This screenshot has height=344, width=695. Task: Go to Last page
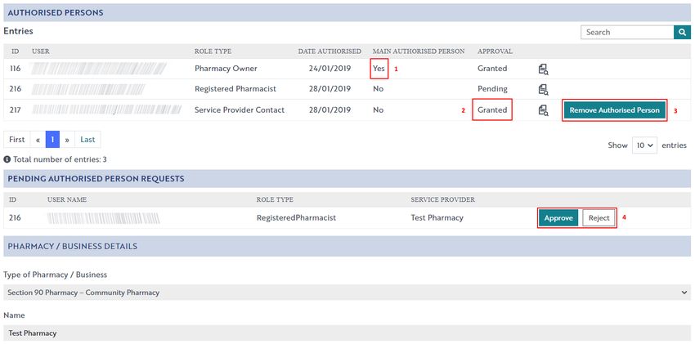pyautogui.click(x=87, y=140)
